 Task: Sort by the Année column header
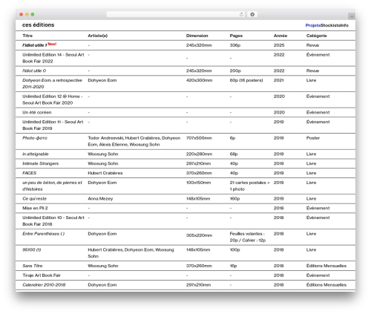280,36
